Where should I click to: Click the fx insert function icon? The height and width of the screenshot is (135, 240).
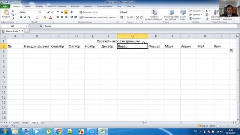click(41, 26)
